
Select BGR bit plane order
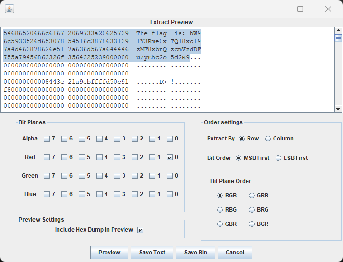point(252,224)
